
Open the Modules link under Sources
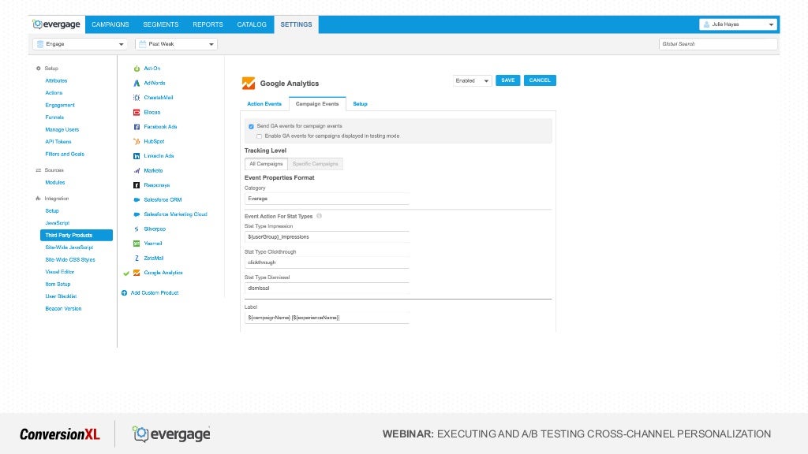coord(55,183)
